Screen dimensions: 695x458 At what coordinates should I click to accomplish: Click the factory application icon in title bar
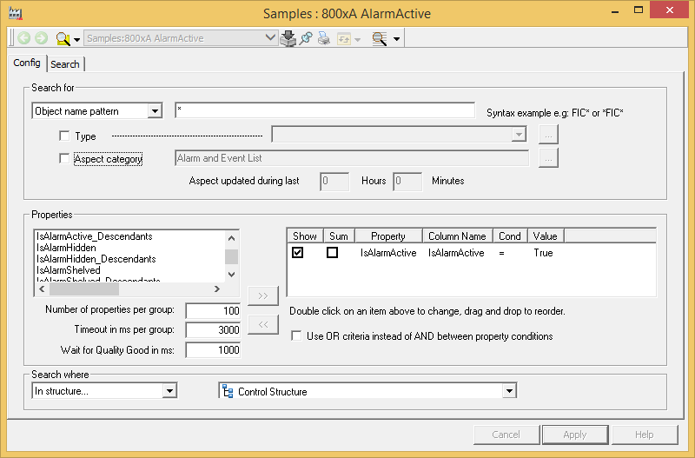(x=16, y=13)
